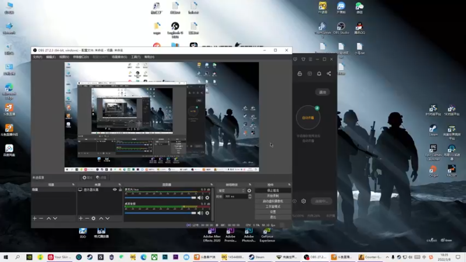Click share icon in side companion panel
The width and height of the screenshot is (466, 262).
coord(329,73)
